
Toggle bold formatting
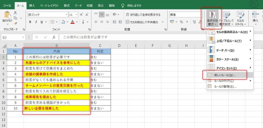[30, 22]
